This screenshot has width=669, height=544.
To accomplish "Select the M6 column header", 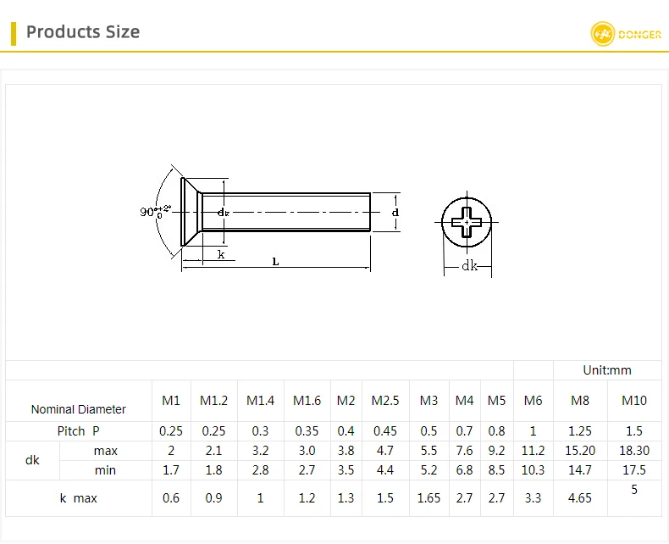I will [533, 401].
